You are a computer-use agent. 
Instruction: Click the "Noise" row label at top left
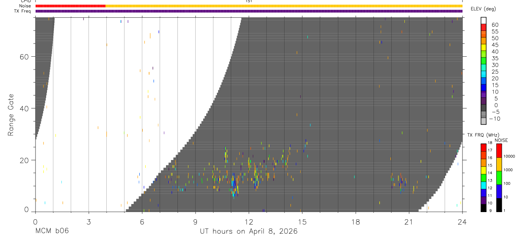click(x=25, y=6)
